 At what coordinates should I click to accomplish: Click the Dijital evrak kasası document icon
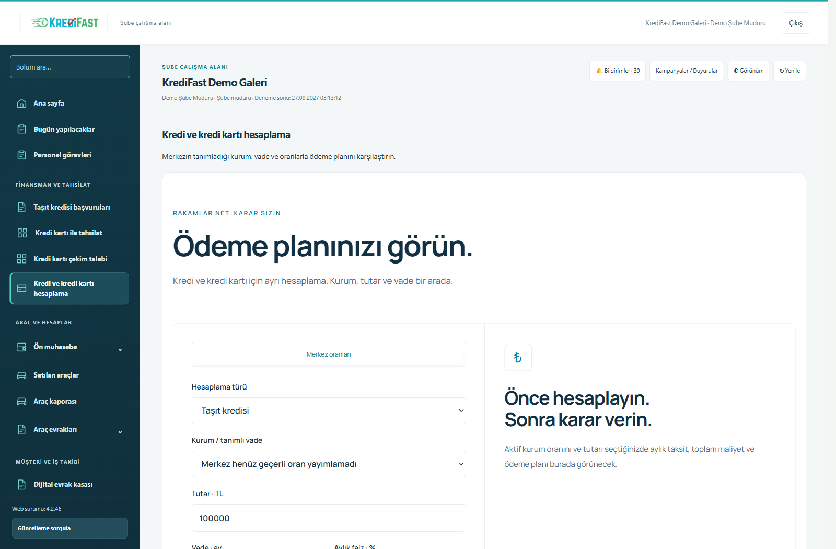[x=21, y=484]
